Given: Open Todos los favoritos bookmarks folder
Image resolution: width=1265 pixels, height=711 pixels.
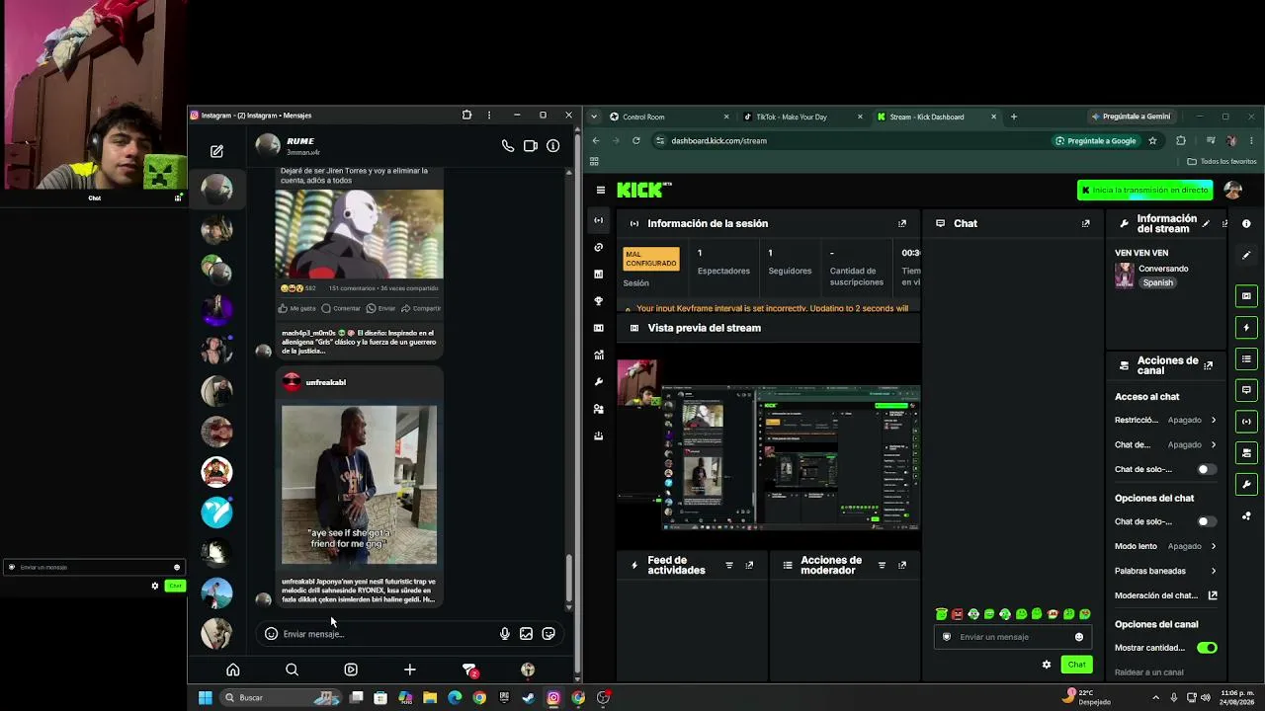Looking at the screenshot, I should [1222, 161].
